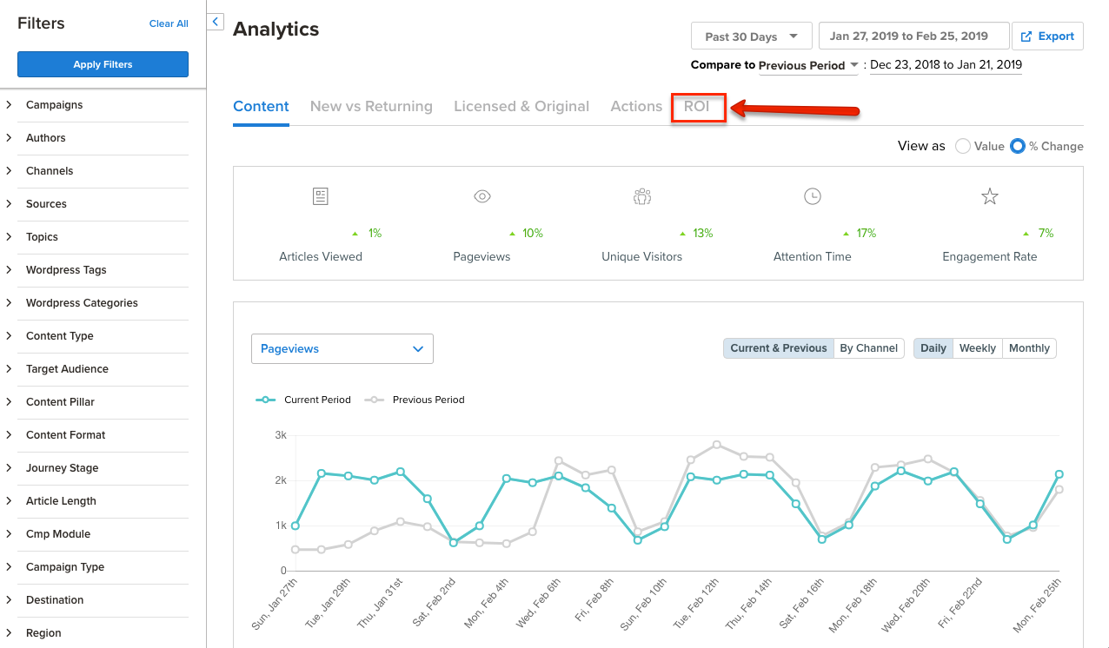Click the Mon, Feb 25th current period data point
The height and width of the screenshot is (648, 1109).
pyautogui.click(x=1059, y=474)
